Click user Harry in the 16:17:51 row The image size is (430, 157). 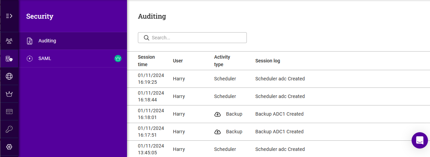(x=179, y=132)
